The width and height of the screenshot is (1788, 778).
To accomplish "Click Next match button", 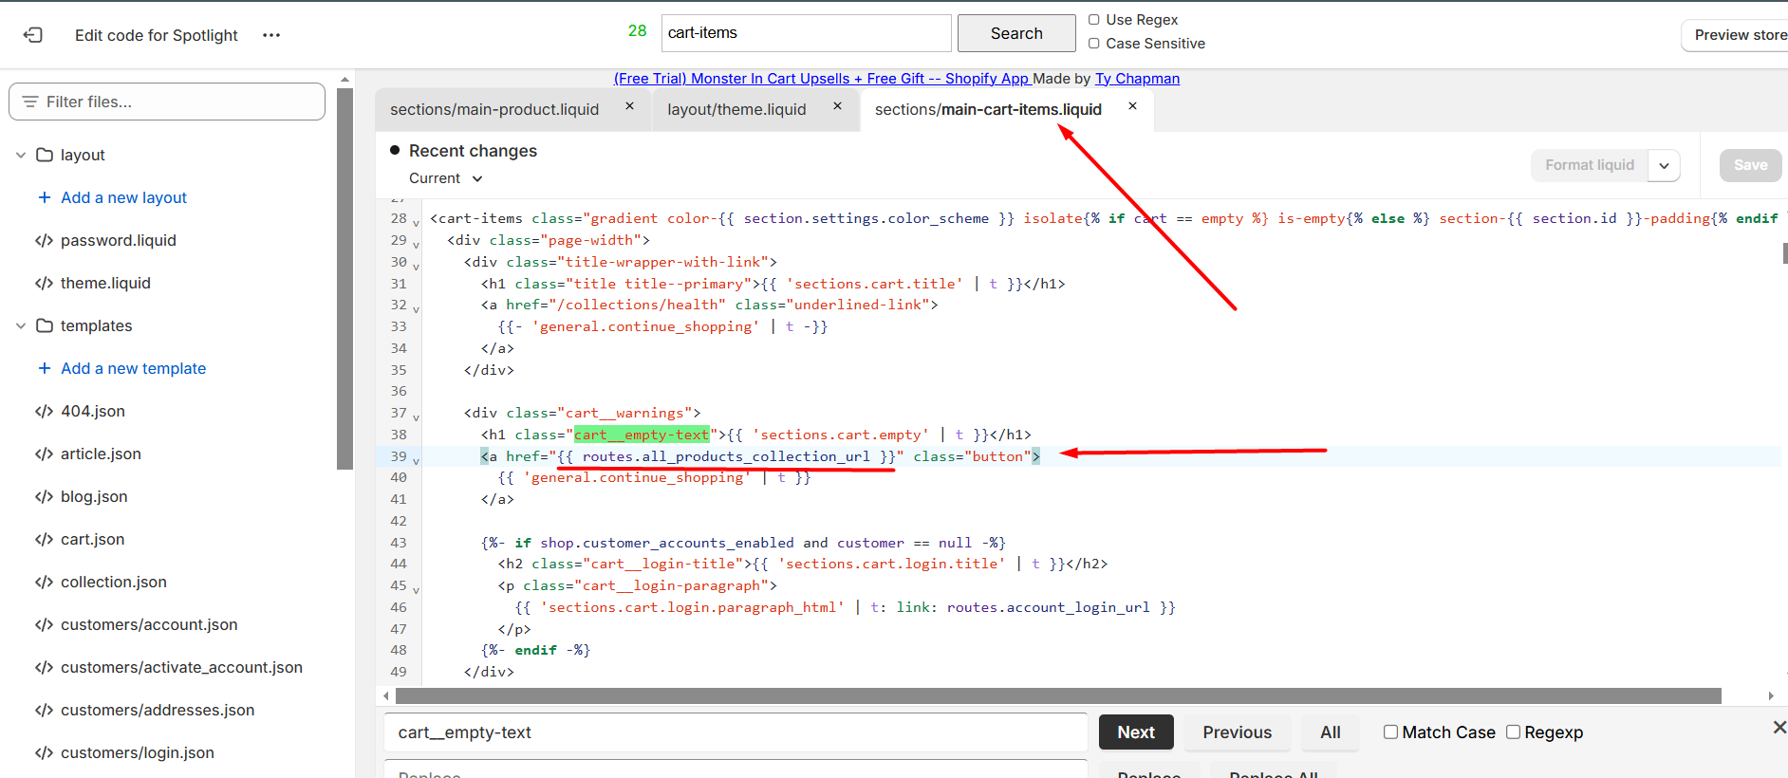I will (1136, 732).
